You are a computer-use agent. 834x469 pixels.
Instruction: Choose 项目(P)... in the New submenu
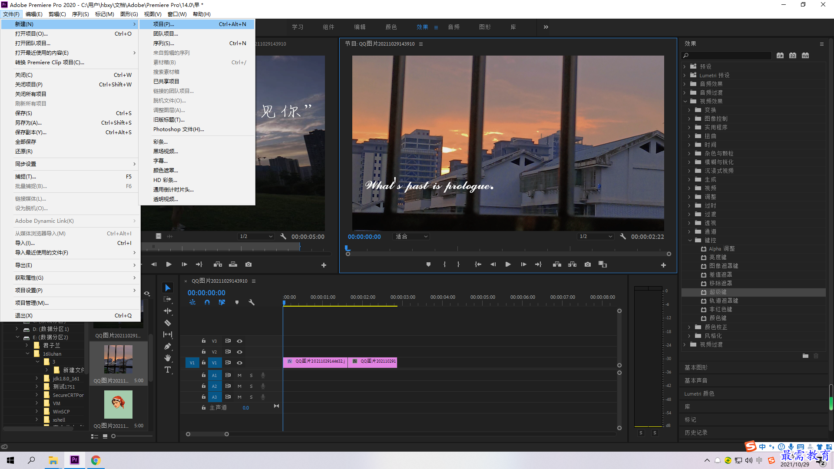[x=197, y=24]
